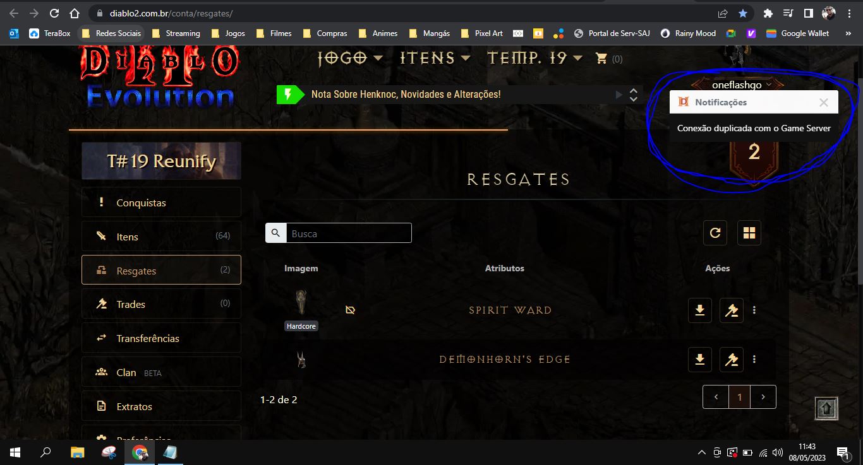The height and width of the screenshot is (465, 863).
Task: Open Extratos in the sidebar
Action: coord(161,406)
